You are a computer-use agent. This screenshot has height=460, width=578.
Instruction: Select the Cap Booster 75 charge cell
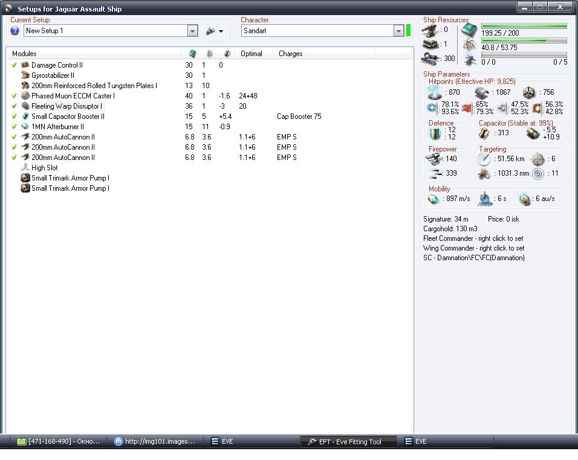[299, 117]
